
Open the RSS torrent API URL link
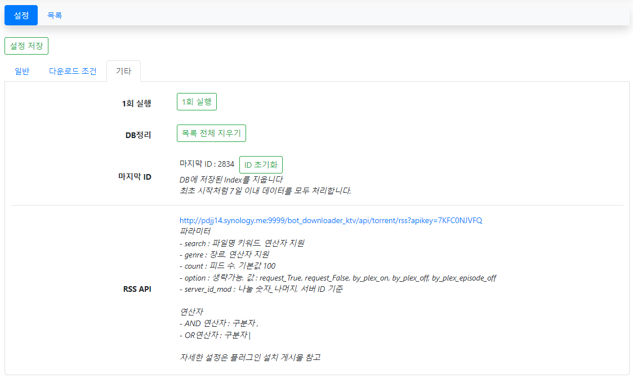point(331,220)
